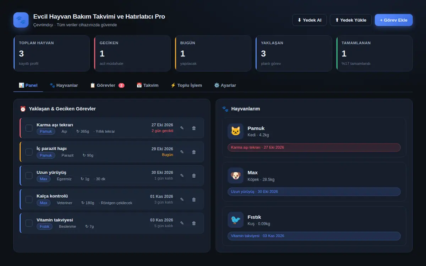
Task: Open Pamuk's Karma aşı tekrarı reminder pill
Action: [314, 147]
